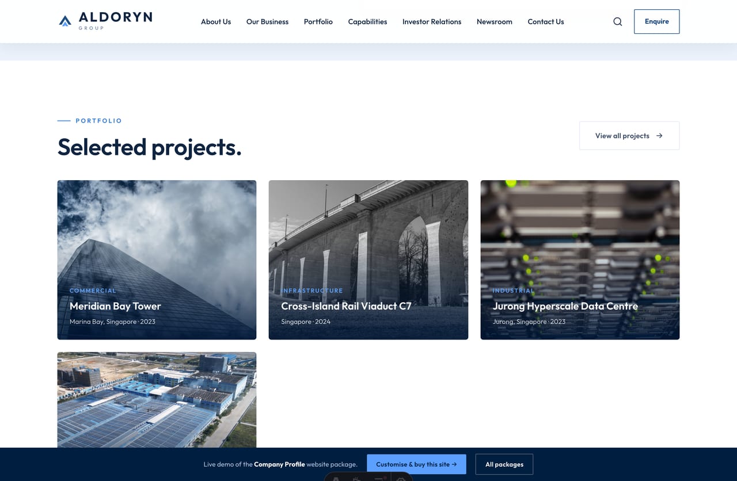Click the 'Selected projects.' heading
Viewport: 737px width, 481px height.
[x=150, y=147]
